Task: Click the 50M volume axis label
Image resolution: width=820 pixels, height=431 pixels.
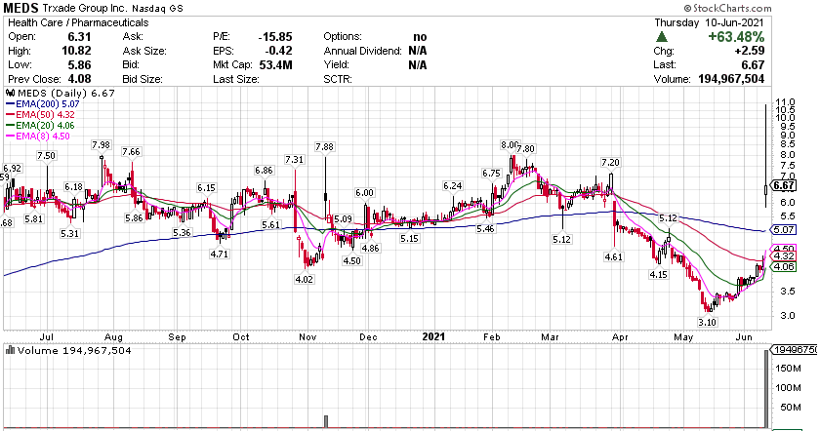Action: pyautogui.click(x=791, y=407)
